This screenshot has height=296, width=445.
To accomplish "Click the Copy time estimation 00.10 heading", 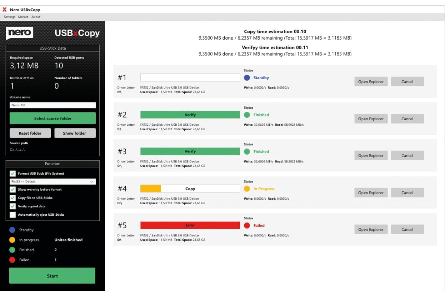I will click(275, 32).
